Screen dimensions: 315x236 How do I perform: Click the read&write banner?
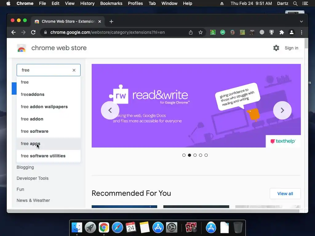pyautogui.click(x=196, y=106)
